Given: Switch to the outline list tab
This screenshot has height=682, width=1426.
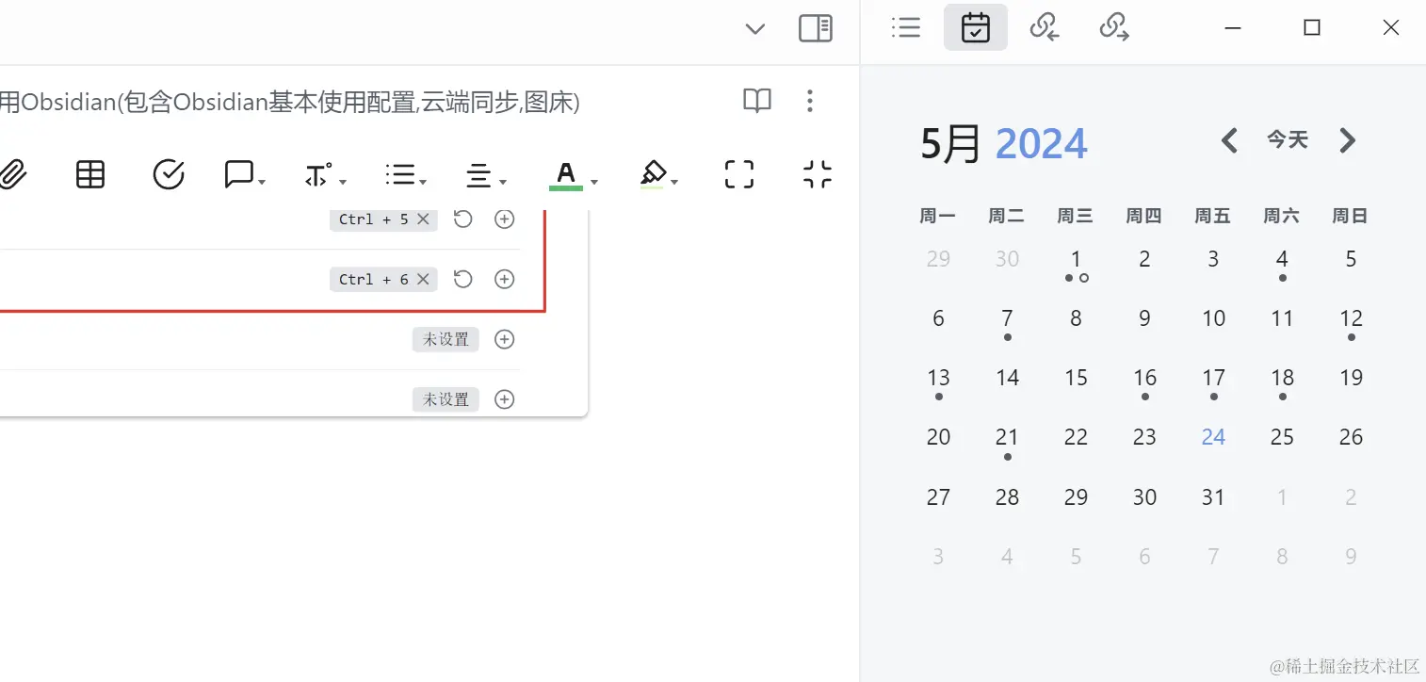Looking at the screenshot, I should (x=906, y=27).
